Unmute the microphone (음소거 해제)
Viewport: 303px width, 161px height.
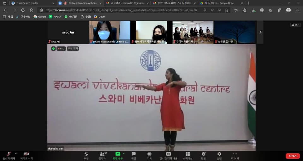point(9,154)
